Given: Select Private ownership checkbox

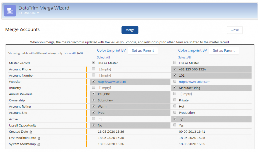Looking at the screenshot, I should 175,100.
